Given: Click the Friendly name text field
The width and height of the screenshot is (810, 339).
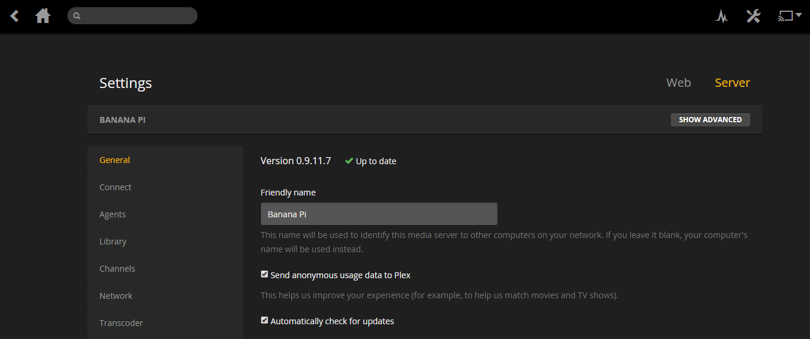Looking at the screenshot, I should coord(379,214).
